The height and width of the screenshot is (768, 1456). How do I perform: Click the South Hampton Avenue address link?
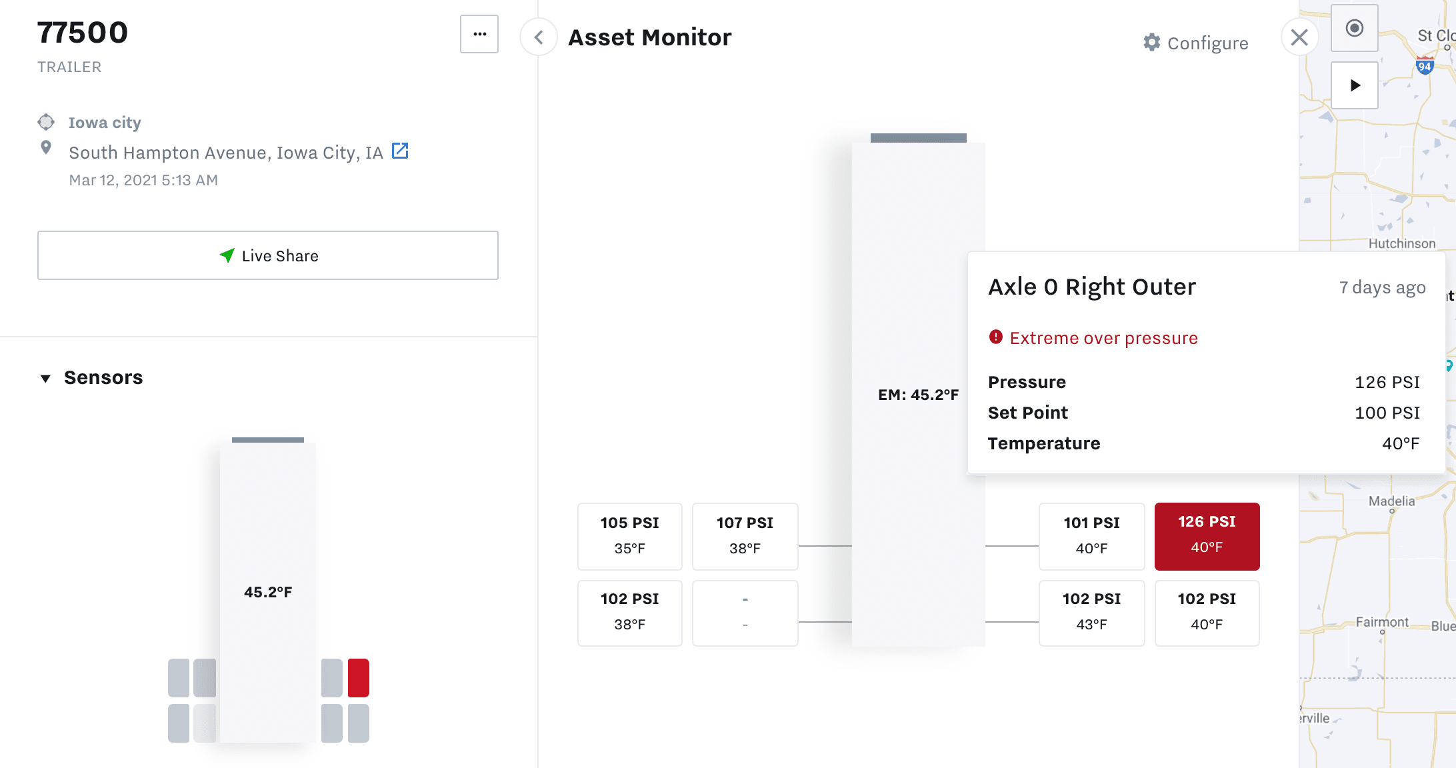[226, 153]
